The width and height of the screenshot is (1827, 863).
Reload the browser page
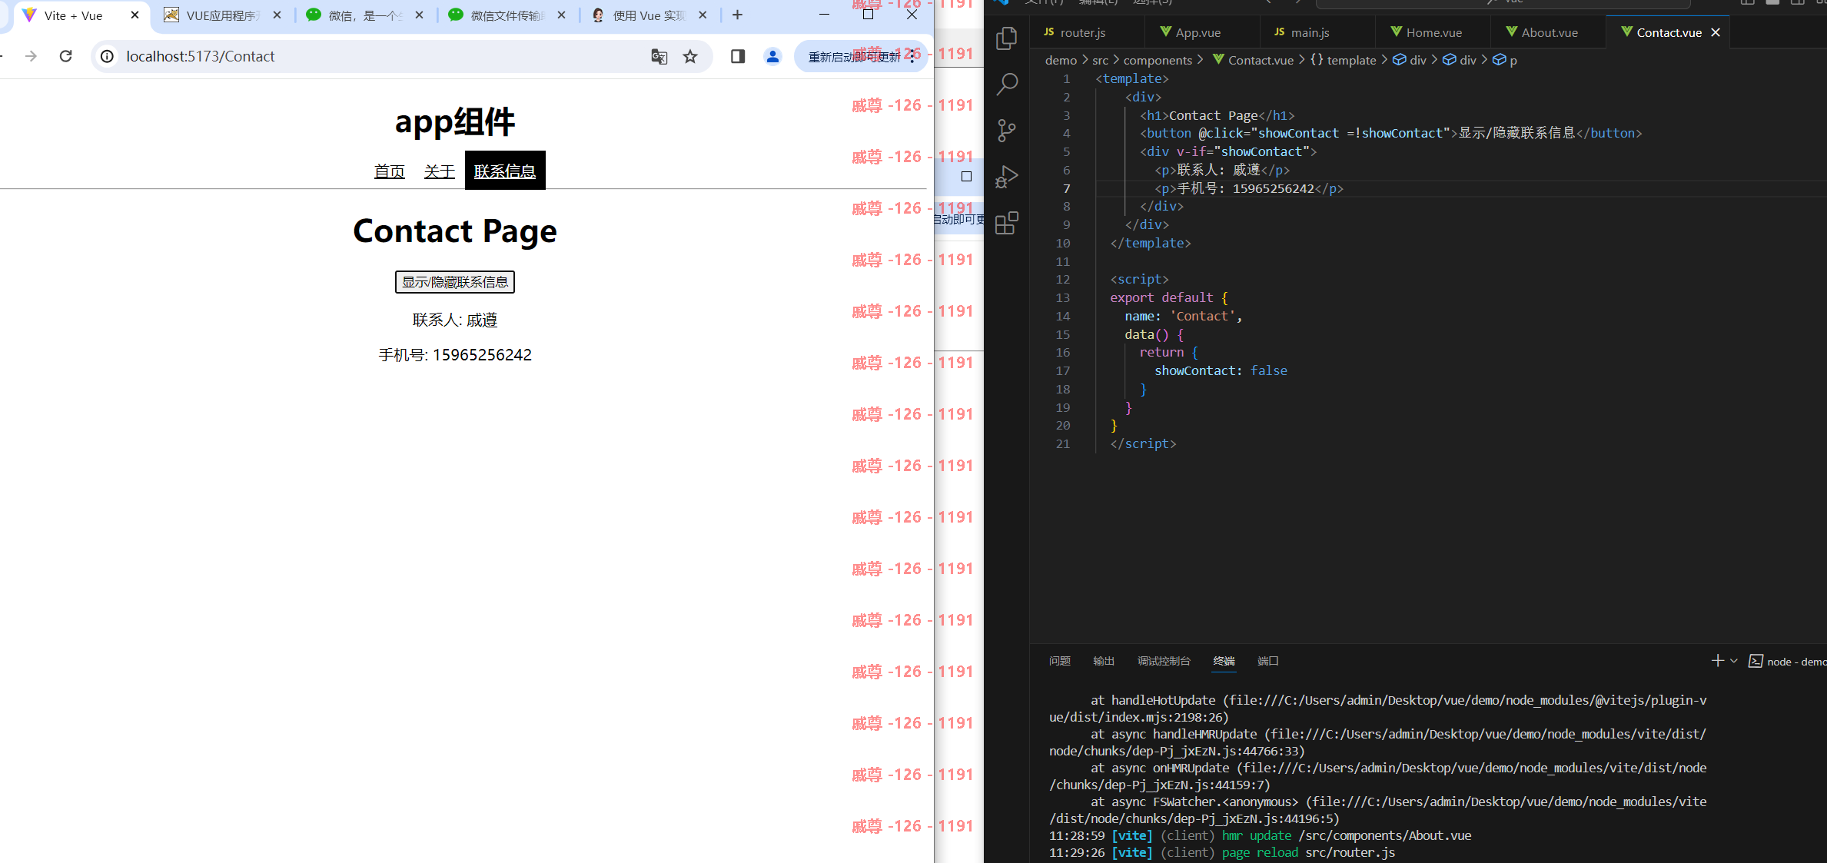pyautogui.click(x=66, y=56)
